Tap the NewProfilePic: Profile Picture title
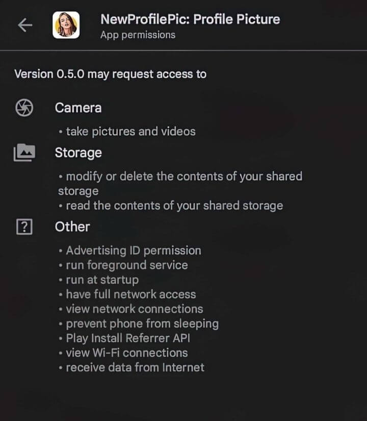This screenshot has height=421, width=367. [190, 19]
